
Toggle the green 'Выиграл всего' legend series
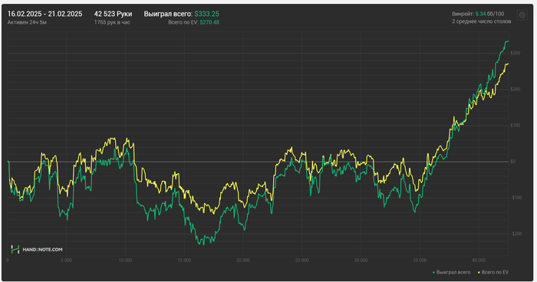point(451,272)
